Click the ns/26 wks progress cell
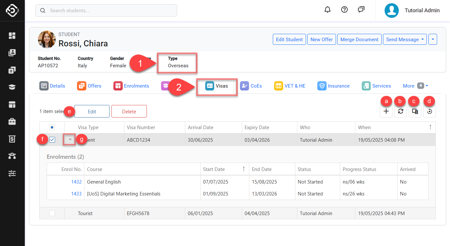The image size is (450, 246). 369,194
